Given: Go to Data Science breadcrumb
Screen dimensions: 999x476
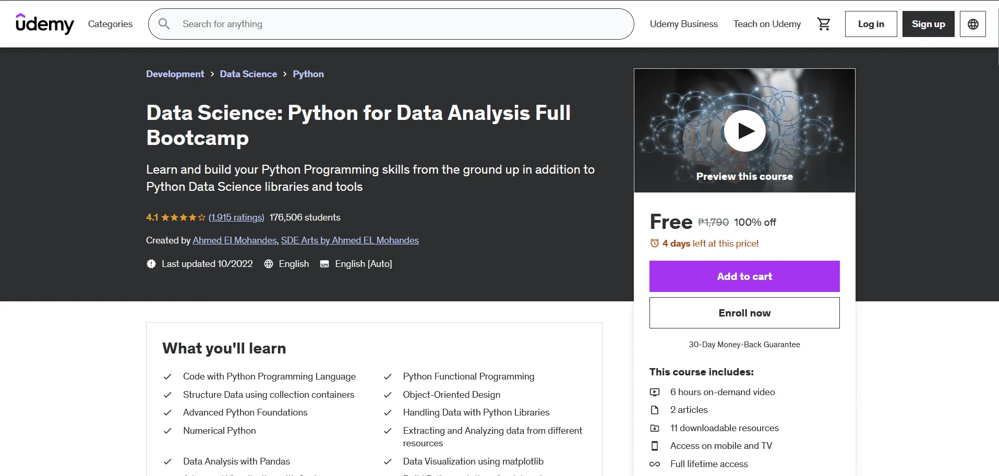Looking at the screenshot, I should (x=248, y=74).
